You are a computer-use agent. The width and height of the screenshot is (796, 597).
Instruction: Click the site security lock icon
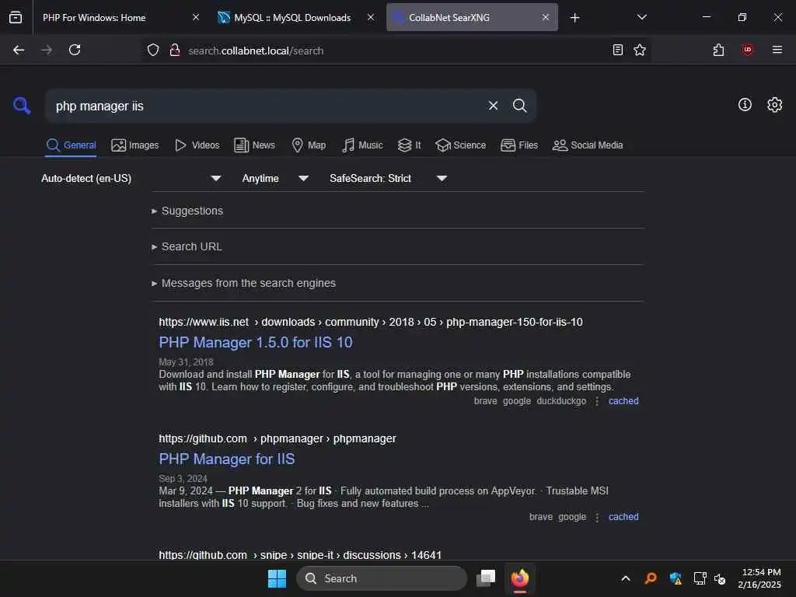pyautogui.click(x=175, y=50)
